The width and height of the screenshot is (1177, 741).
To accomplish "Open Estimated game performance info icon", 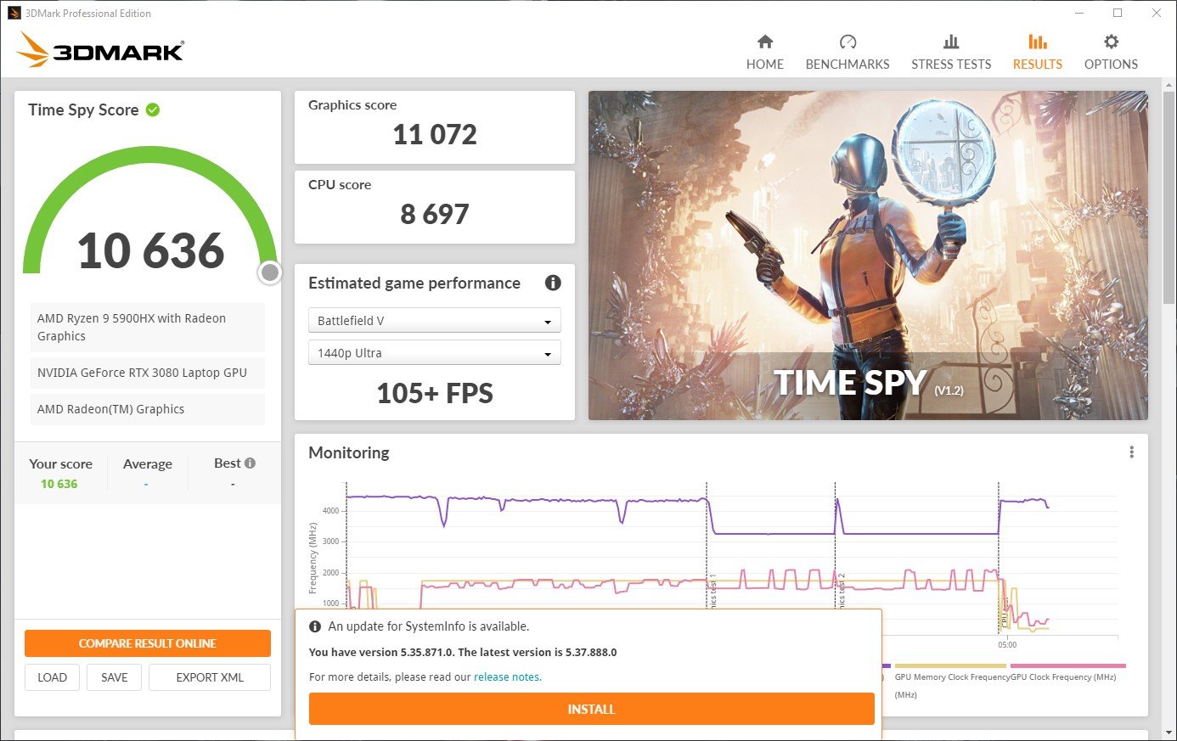I will coord(553,283).
